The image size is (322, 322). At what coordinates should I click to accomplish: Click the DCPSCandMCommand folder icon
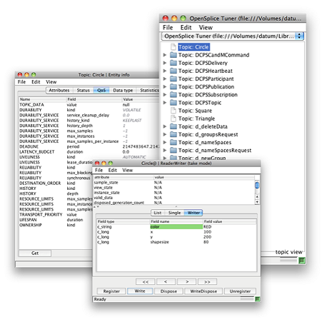coord(173,55)
